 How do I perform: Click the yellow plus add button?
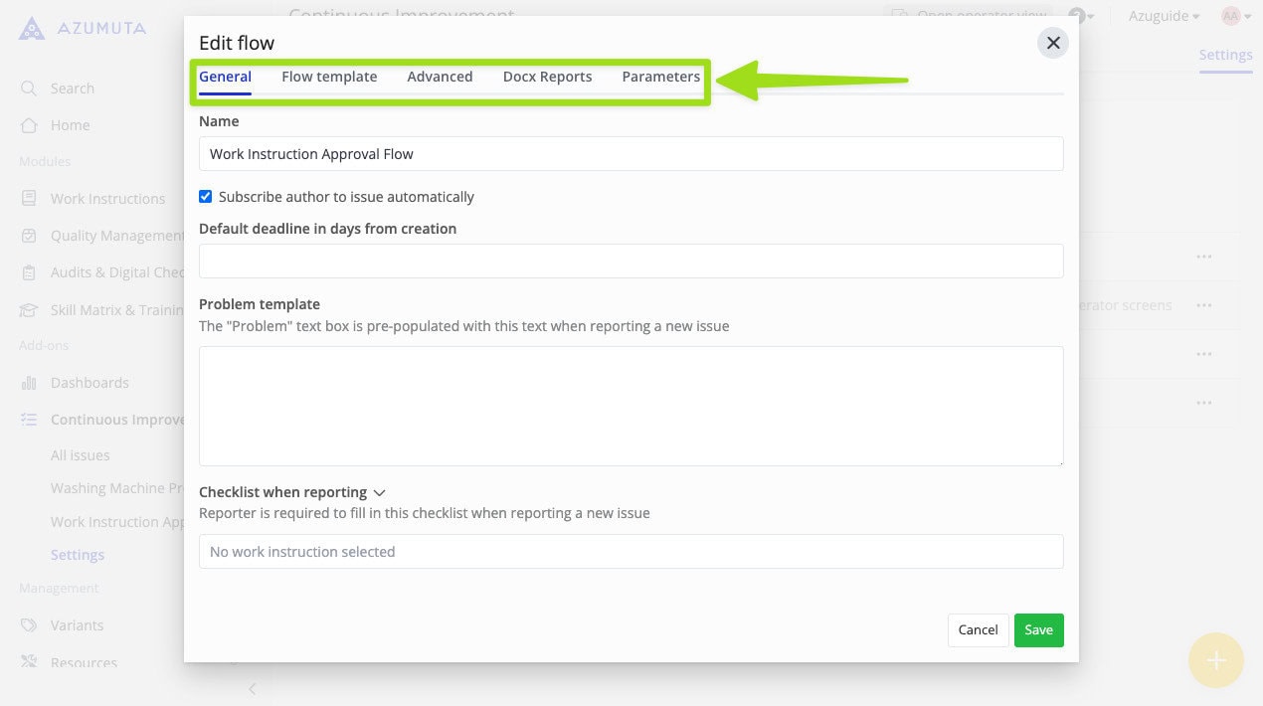click(1215, 660)
